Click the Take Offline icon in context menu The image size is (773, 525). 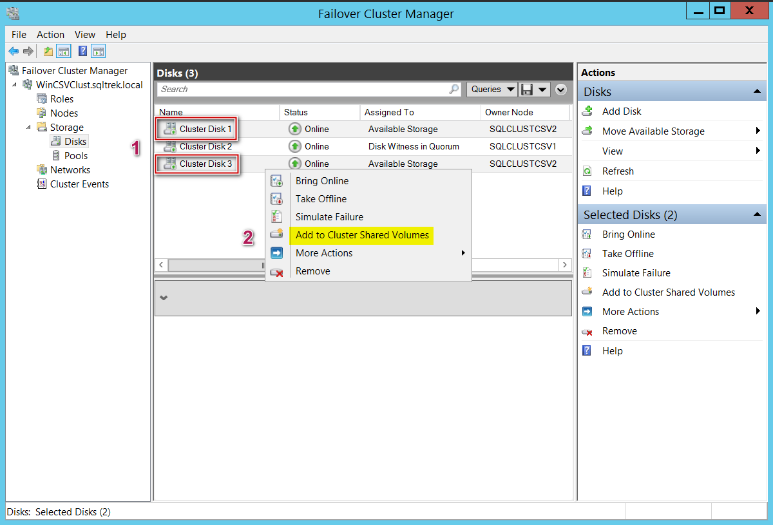276,199
